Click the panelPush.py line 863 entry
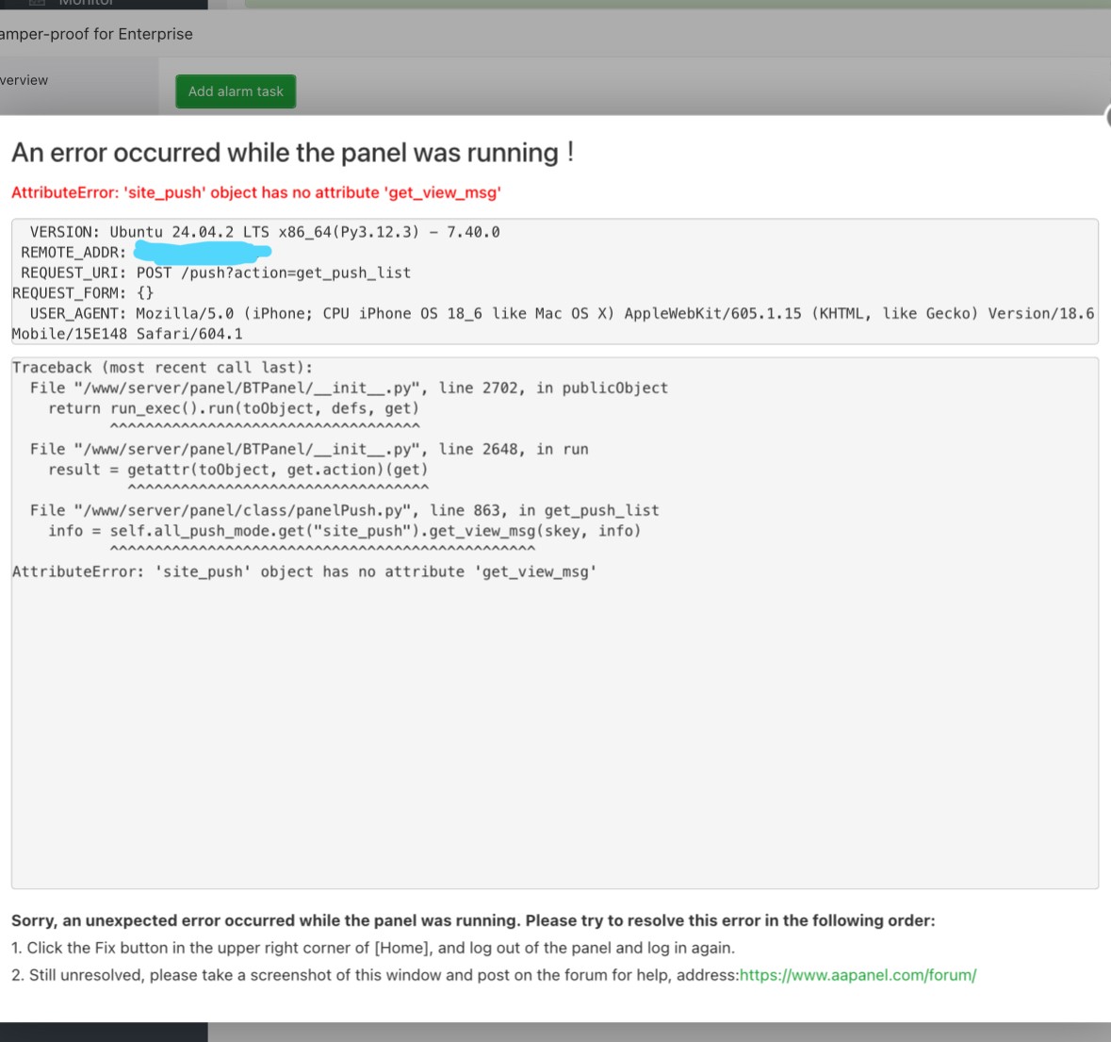 (344, 511)
